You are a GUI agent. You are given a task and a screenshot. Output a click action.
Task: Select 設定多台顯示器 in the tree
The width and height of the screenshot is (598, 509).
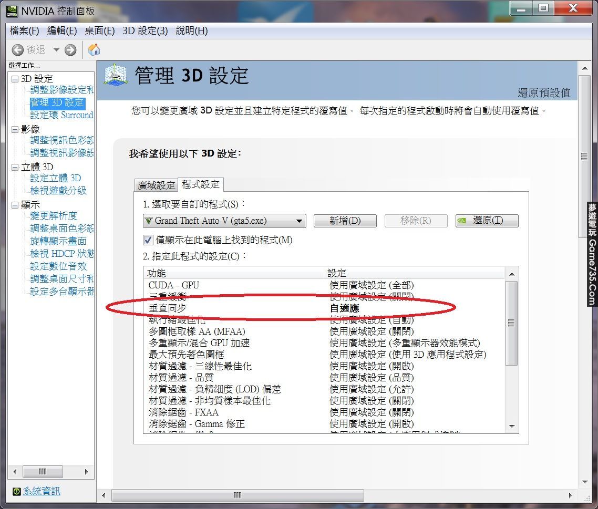coord(62,292)
